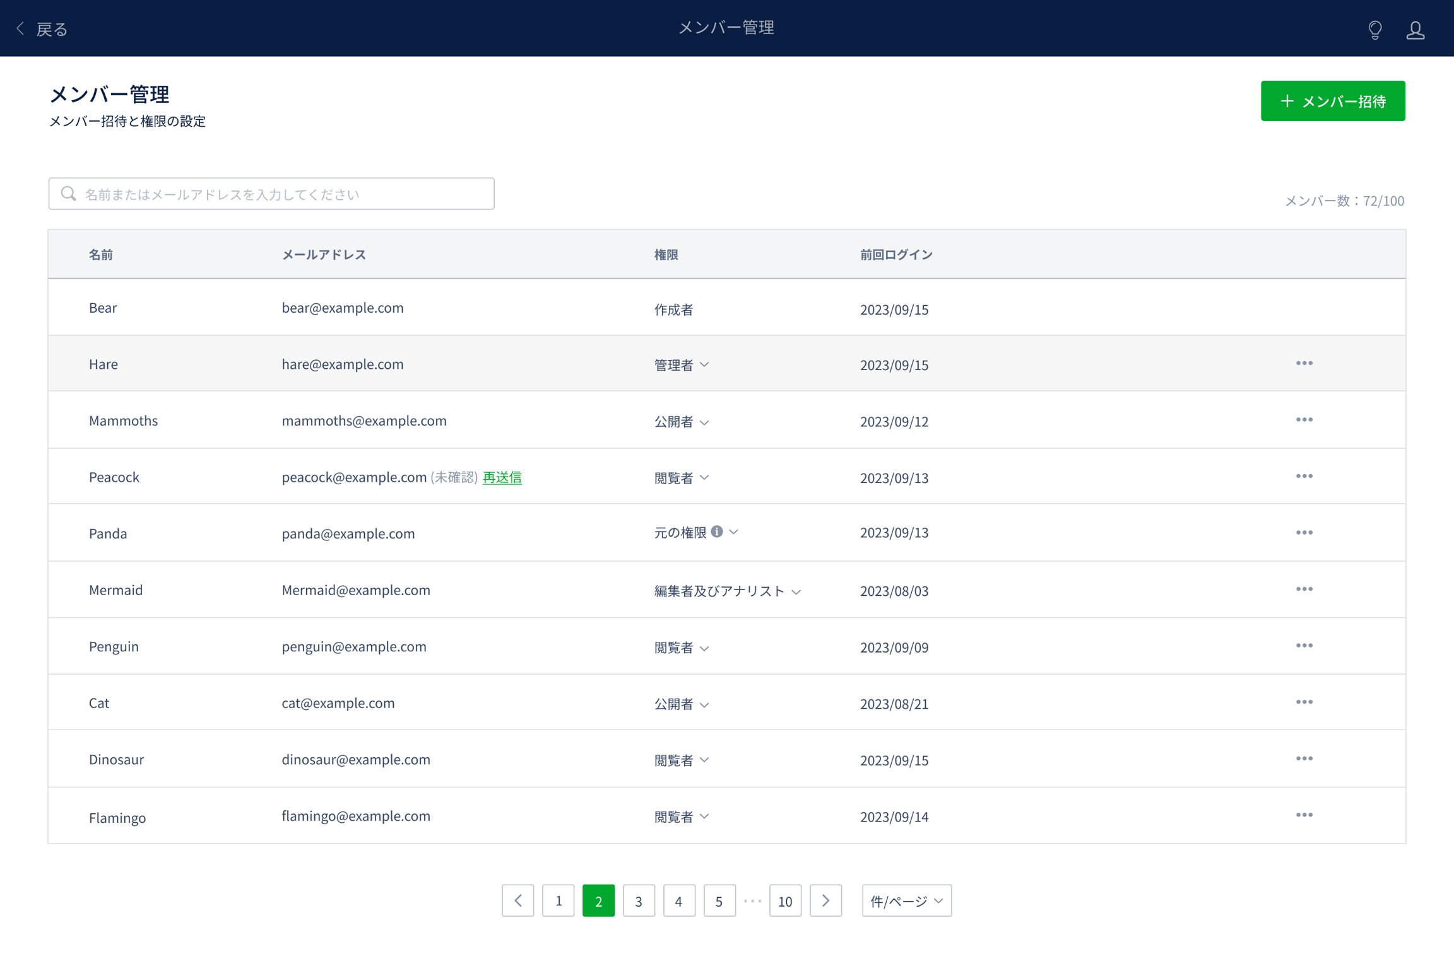Click the back arrow next to 戻る
The height and width of the screenshot is (959, 1454).
pyautogui.click(x=21, y=28)
